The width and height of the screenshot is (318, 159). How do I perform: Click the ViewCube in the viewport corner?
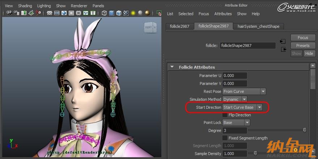coord(150,27)
